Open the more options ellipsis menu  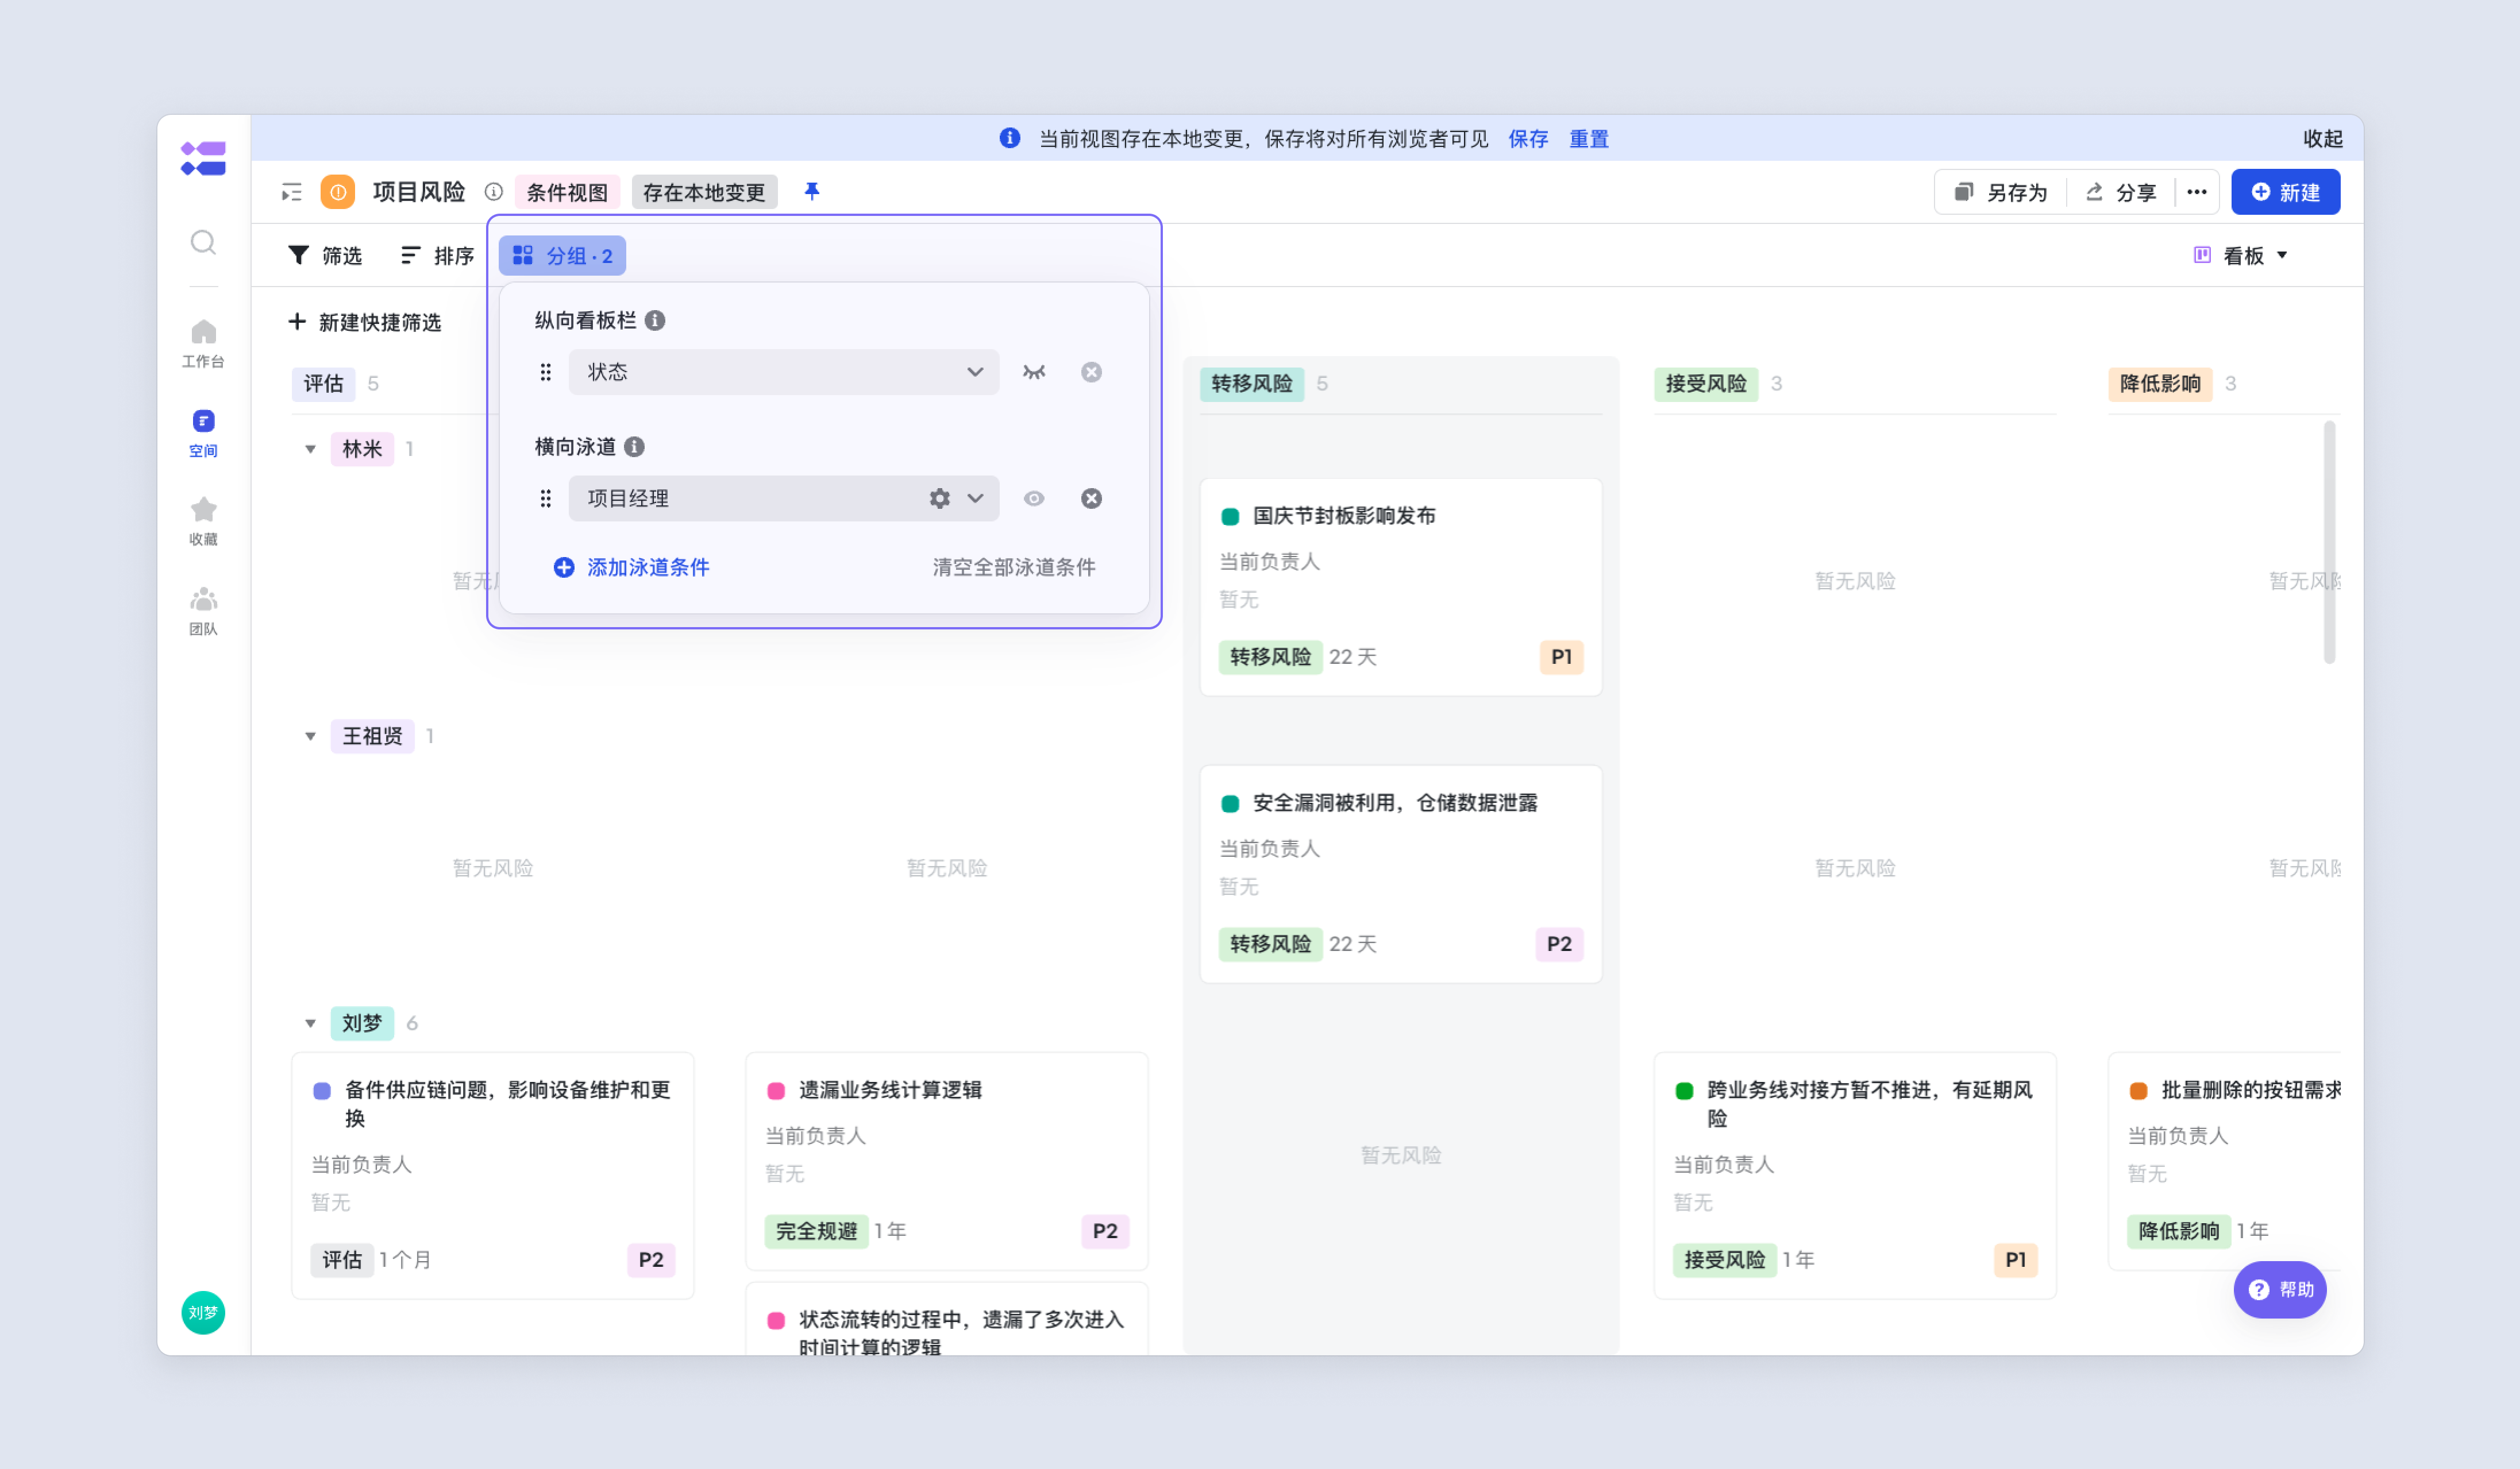tap(2197, 192)
